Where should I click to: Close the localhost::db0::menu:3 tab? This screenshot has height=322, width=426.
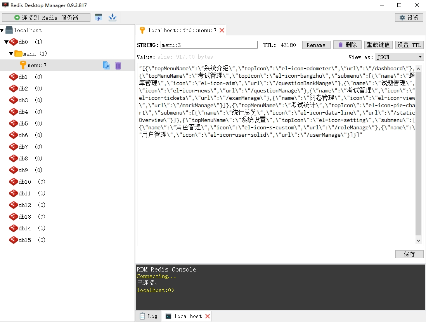[222, 30]
